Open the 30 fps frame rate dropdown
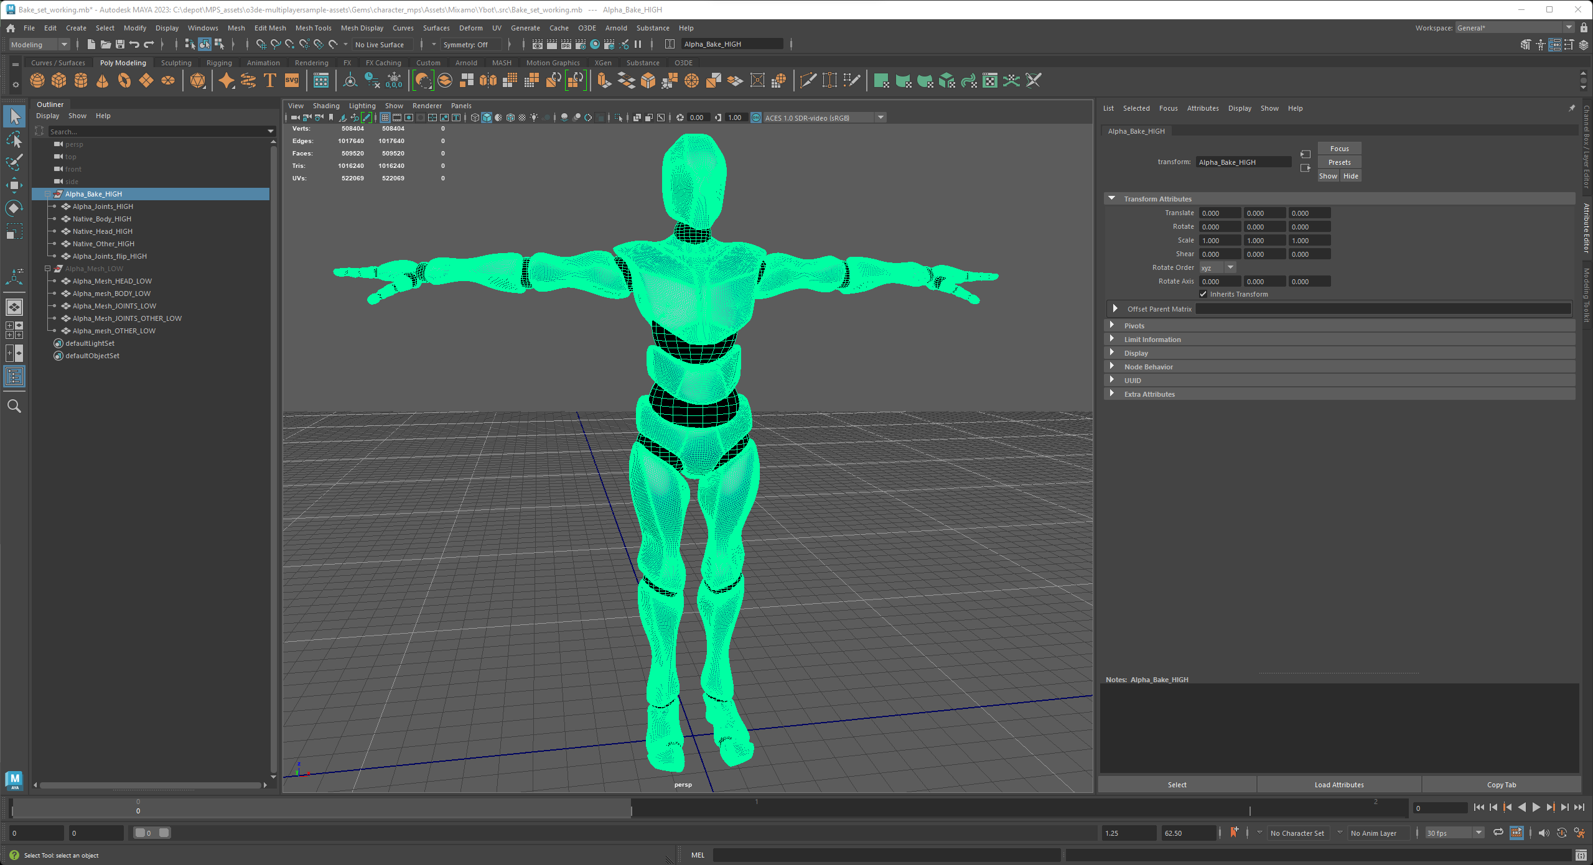Screen dimensions: 1593x865 pyautogui.click(x=1455, y=833)
